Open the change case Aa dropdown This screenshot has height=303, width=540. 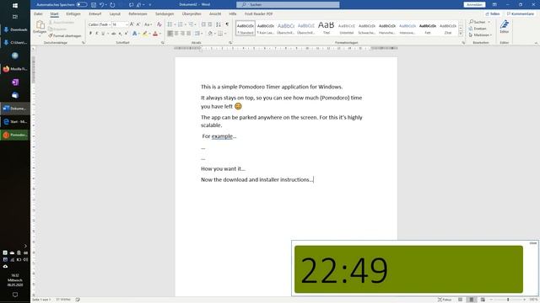click(x=148, y=24)
